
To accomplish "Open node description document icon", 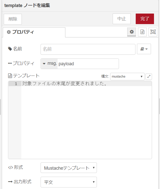I will pos(142,32).
